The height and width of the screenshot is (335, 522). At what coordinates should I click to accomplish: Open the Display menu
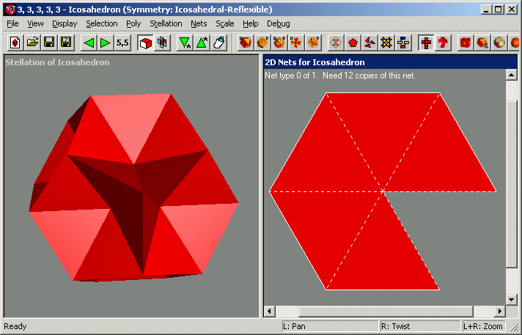point(65,23)
